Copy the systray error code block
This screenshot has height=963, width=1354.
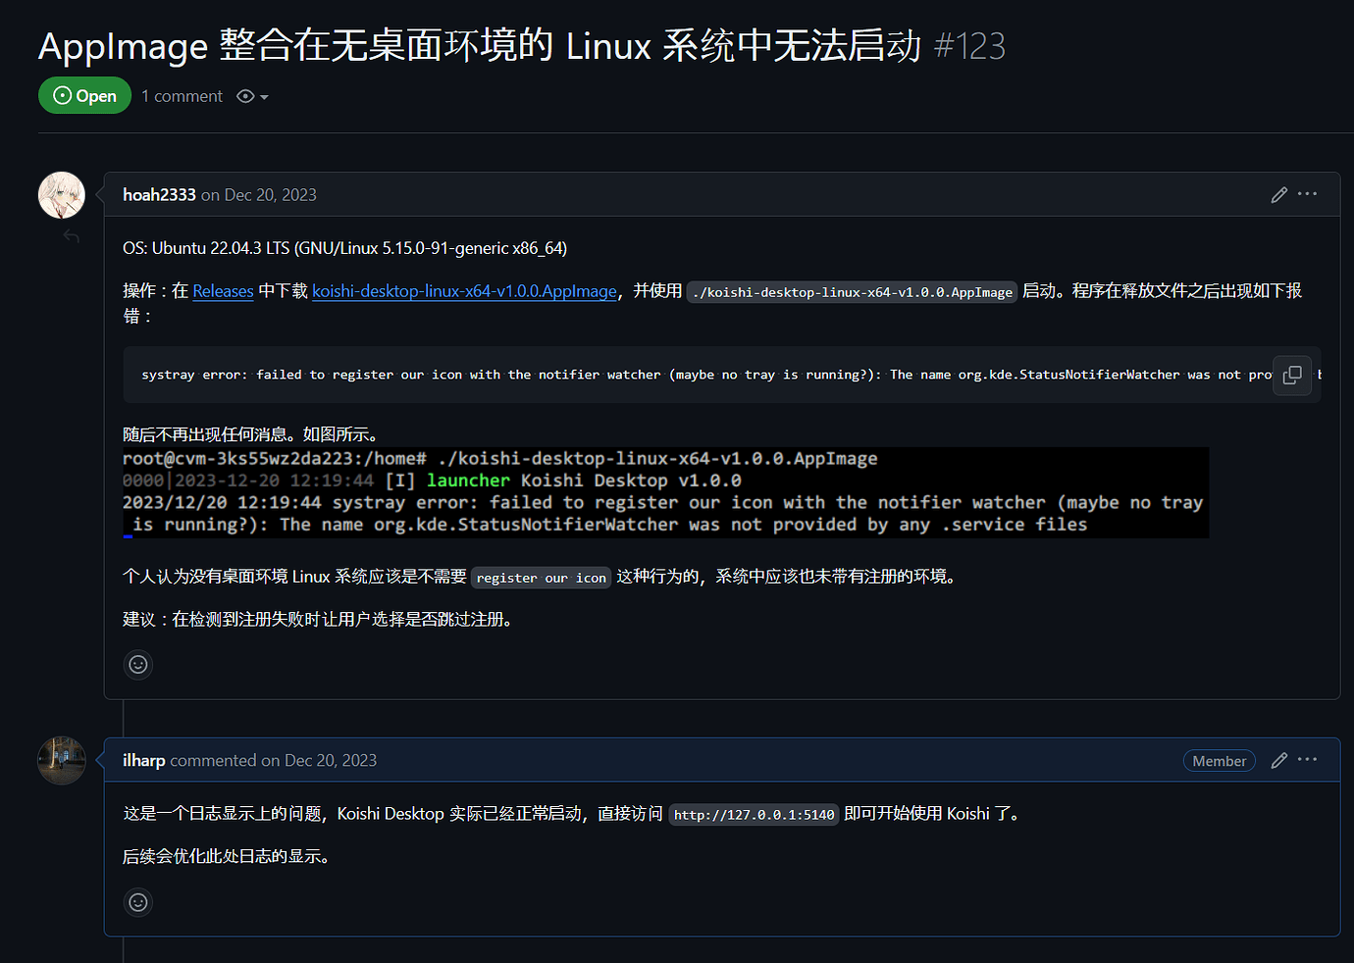click(x=1292, y=375)
